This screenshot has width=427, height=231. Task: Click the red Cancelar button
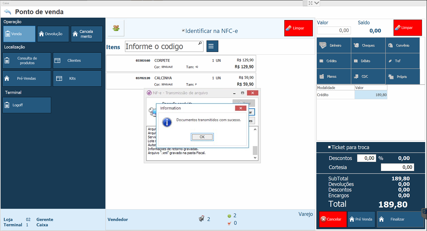point(333,219)
